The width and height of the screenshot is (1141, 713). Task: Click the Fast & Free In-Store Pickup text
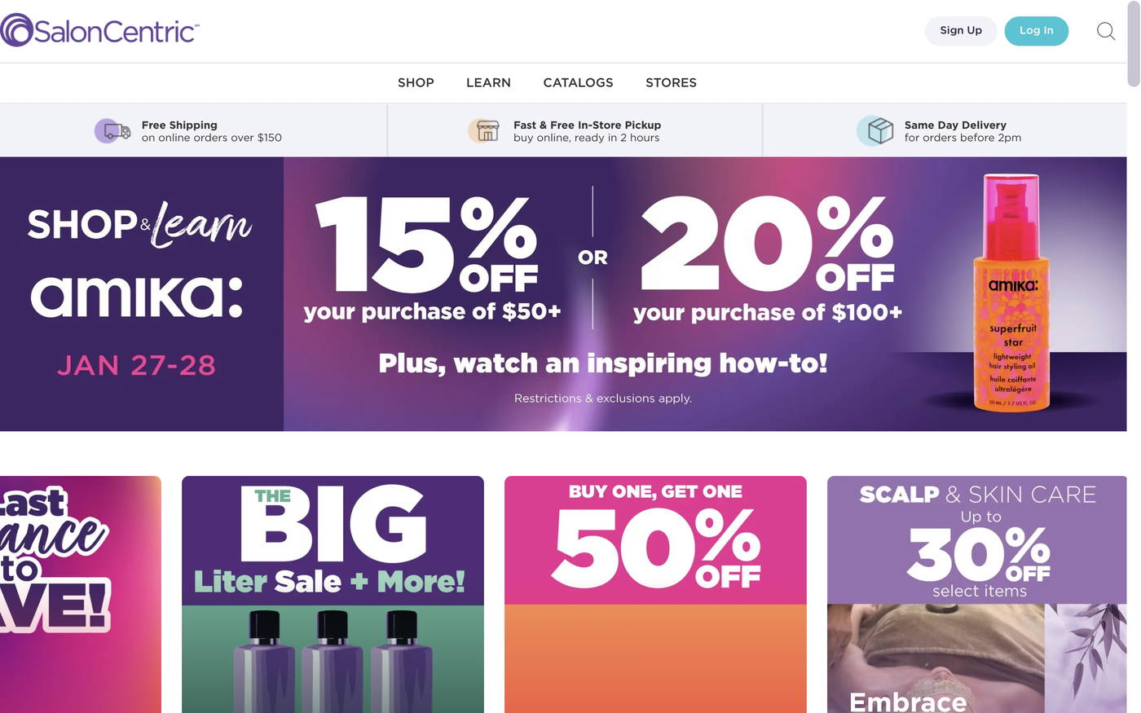587,131
